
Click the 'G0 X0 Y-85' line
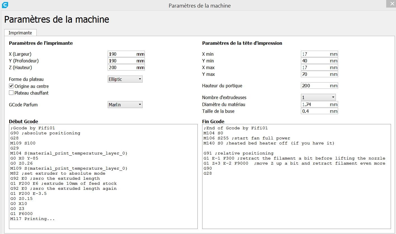24,158
